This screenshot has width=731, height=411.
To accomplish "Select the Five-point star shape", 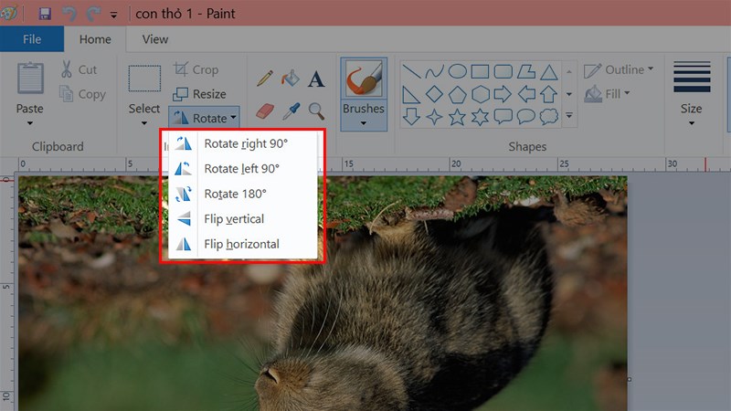I will pos(458,117).
